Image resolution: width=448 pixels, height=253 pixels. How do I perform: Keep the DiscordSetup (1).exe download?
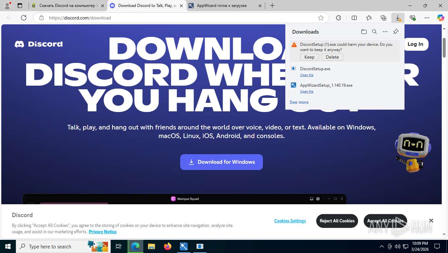tap(309, 57)
